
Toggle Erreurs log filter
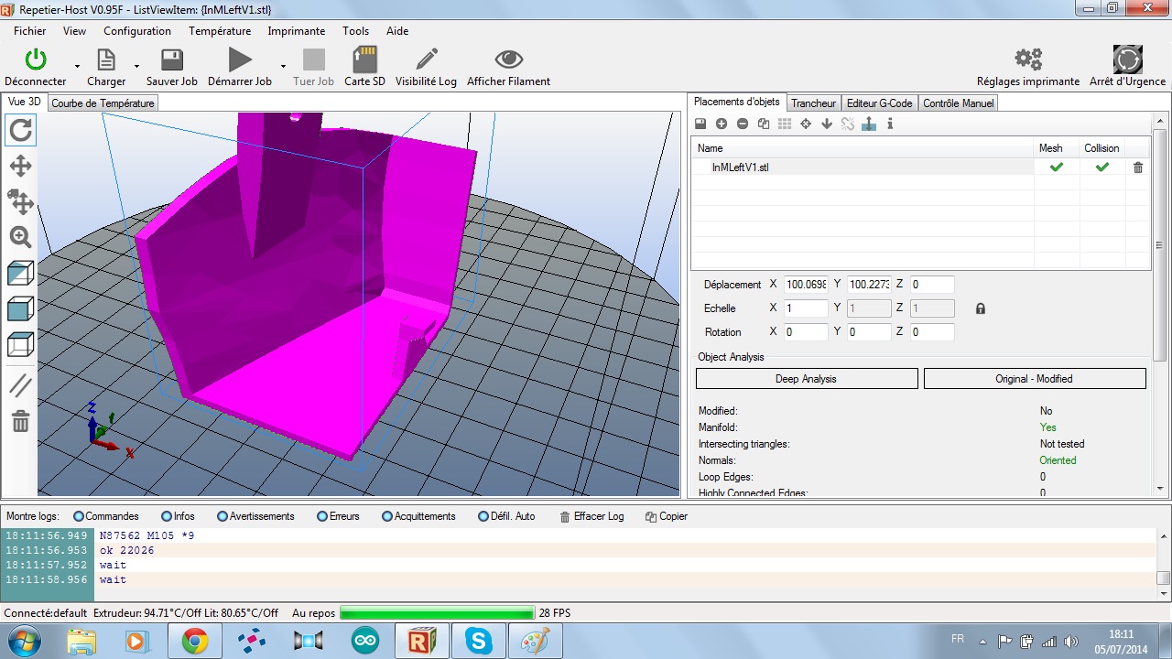click(338, 516)
